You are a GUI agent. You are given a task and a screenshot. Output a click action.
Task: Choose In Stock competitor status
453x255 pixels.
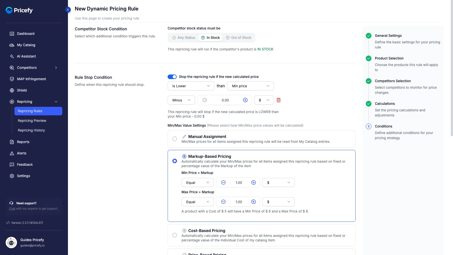pos(210,38)
